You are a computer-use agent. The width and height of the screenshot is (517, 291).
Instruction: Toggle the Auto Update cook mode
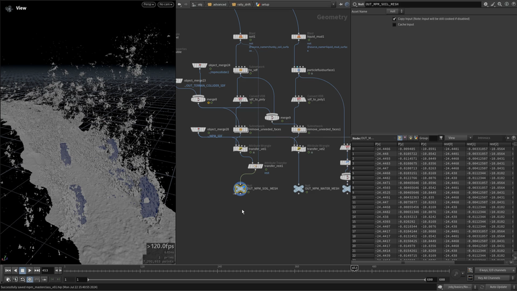[x=497, y=286]
